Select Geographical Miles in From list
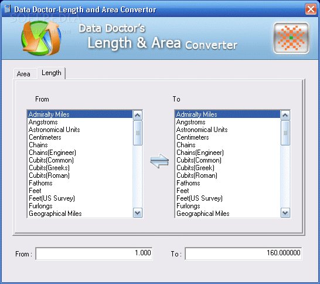 [x=80, y=214]
